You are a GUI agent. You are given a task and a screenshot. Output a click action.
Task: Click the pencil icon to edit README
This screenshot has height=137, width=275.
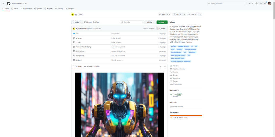pos(160,66)
